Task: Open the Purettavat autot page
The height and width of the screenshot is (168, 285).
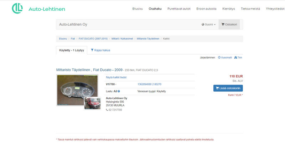Action: pos(179,9)
